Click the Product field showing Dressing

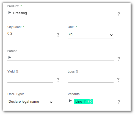tap(60, 13)
